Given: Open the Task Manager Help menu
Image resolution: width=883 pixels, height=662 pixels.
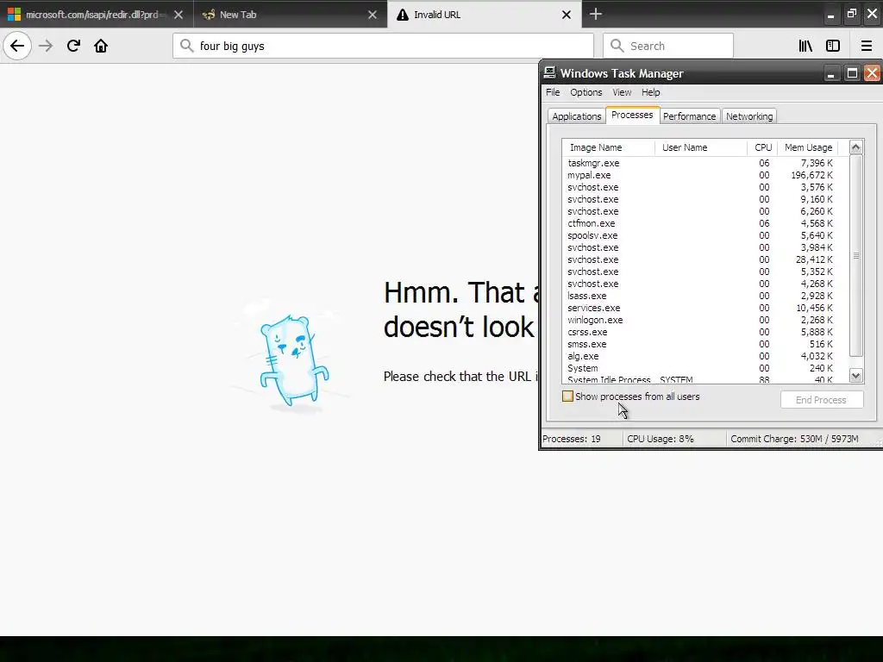Looking at the screenshot, I should 650,92.
